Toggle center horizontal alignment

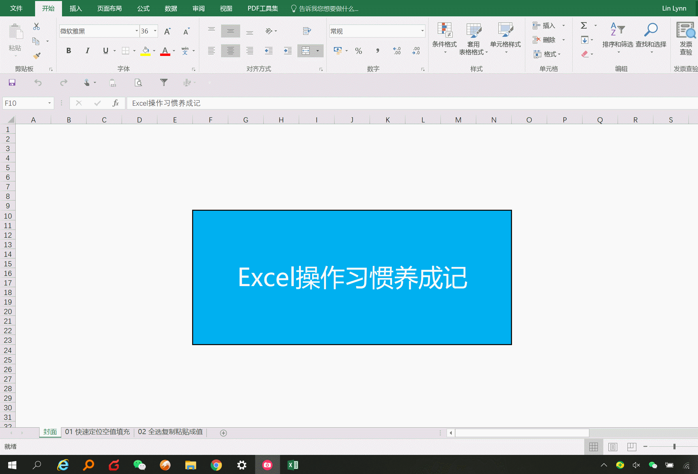(231, 51)
